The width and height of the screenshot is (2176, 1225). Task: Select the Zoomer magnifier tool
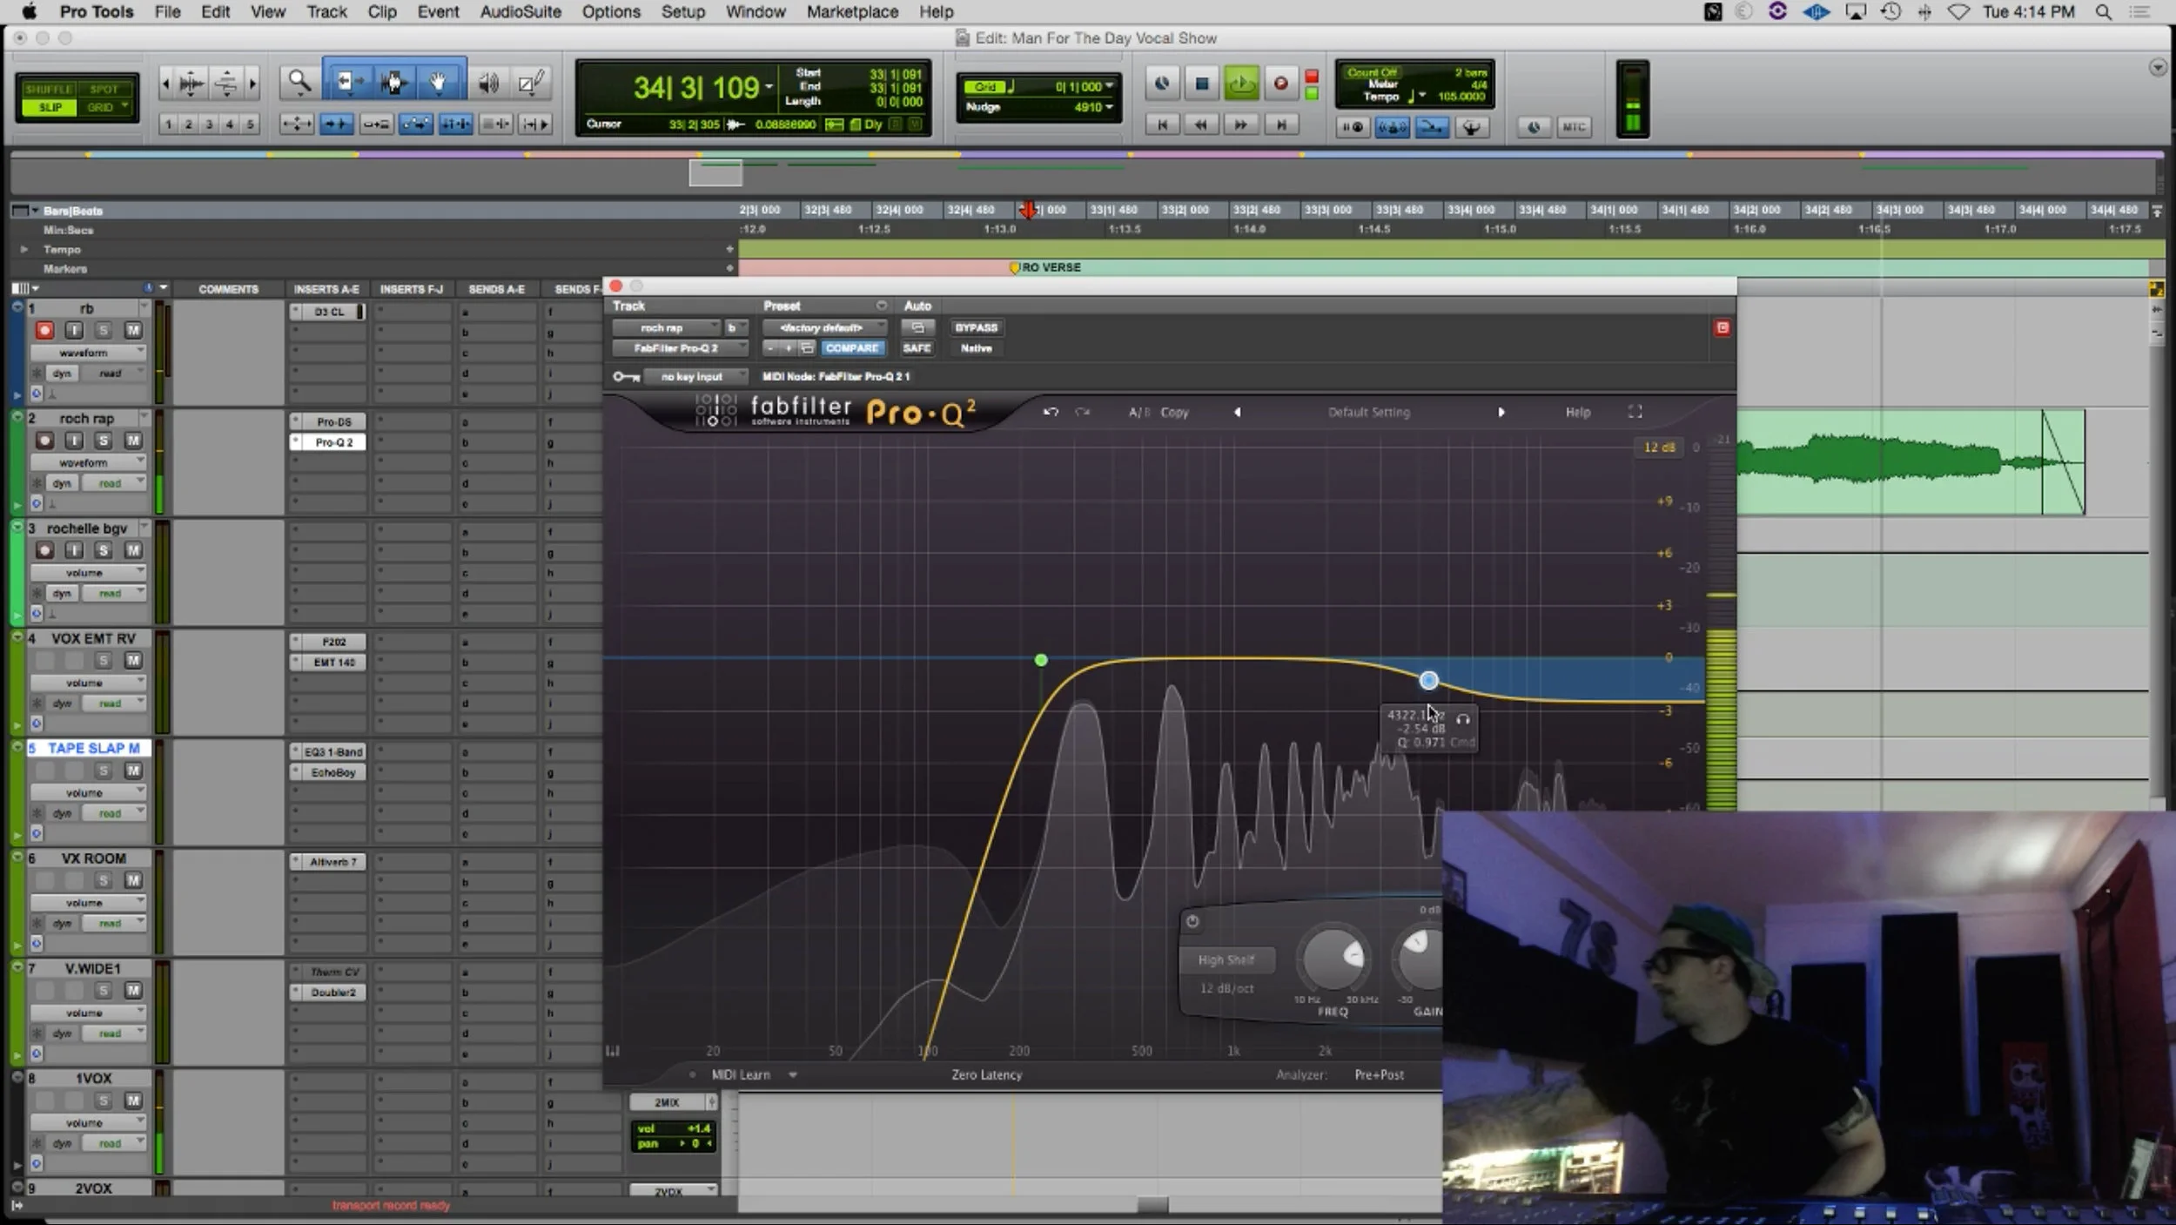click(x=299, y=83)
